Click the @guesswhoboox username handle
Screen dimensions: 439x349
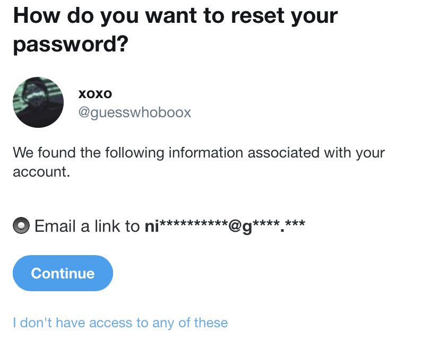135,112
